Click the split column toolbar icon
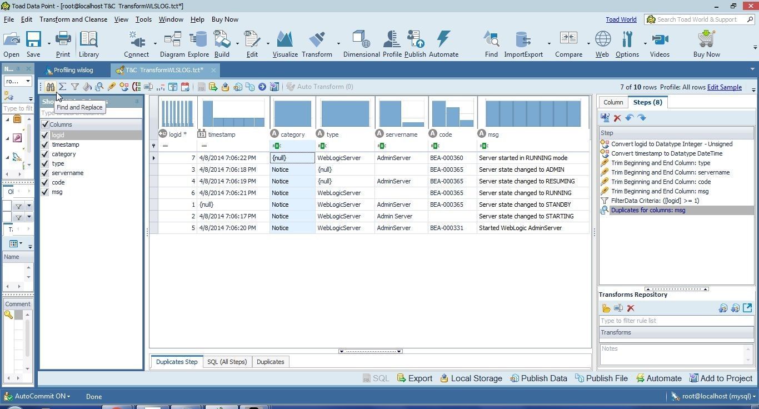 coord(173,87)
